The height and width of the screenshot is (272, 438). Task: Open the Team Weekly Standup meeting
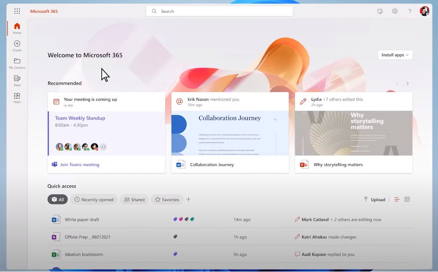80,118
